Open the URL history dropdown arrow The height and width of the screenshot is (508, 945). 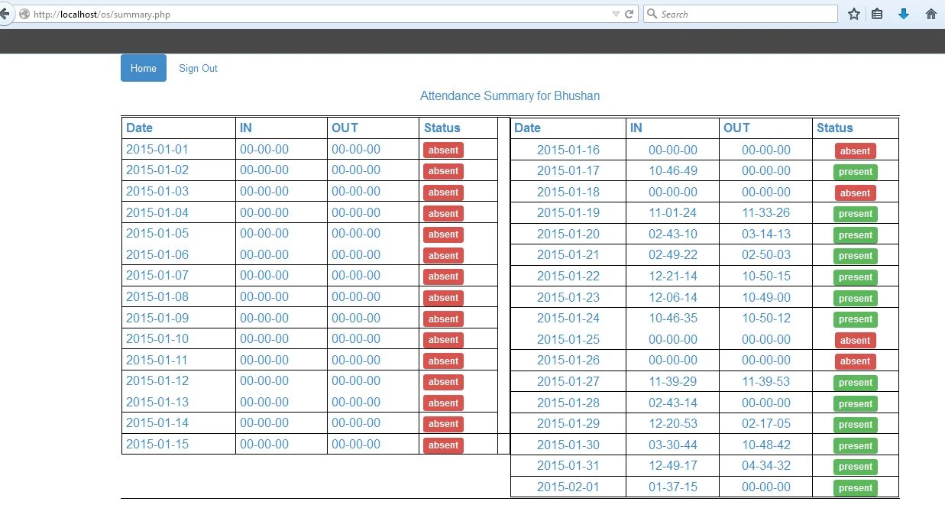pos(616,15)
